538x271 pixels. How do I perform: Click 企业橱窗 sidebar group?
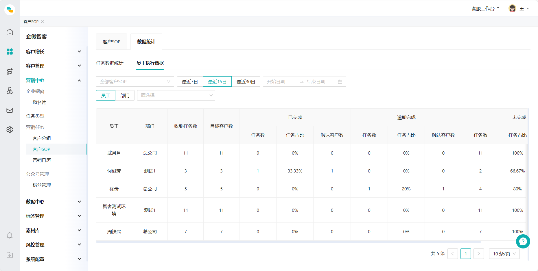pos(35,91)
